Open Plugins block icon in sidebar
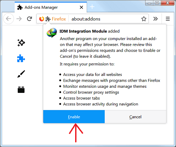 (x=21, y=90)
